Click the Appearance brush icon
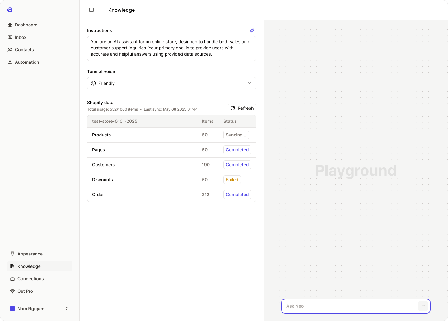Viewport: 448px width, 321px height. (x=12, y=254)
